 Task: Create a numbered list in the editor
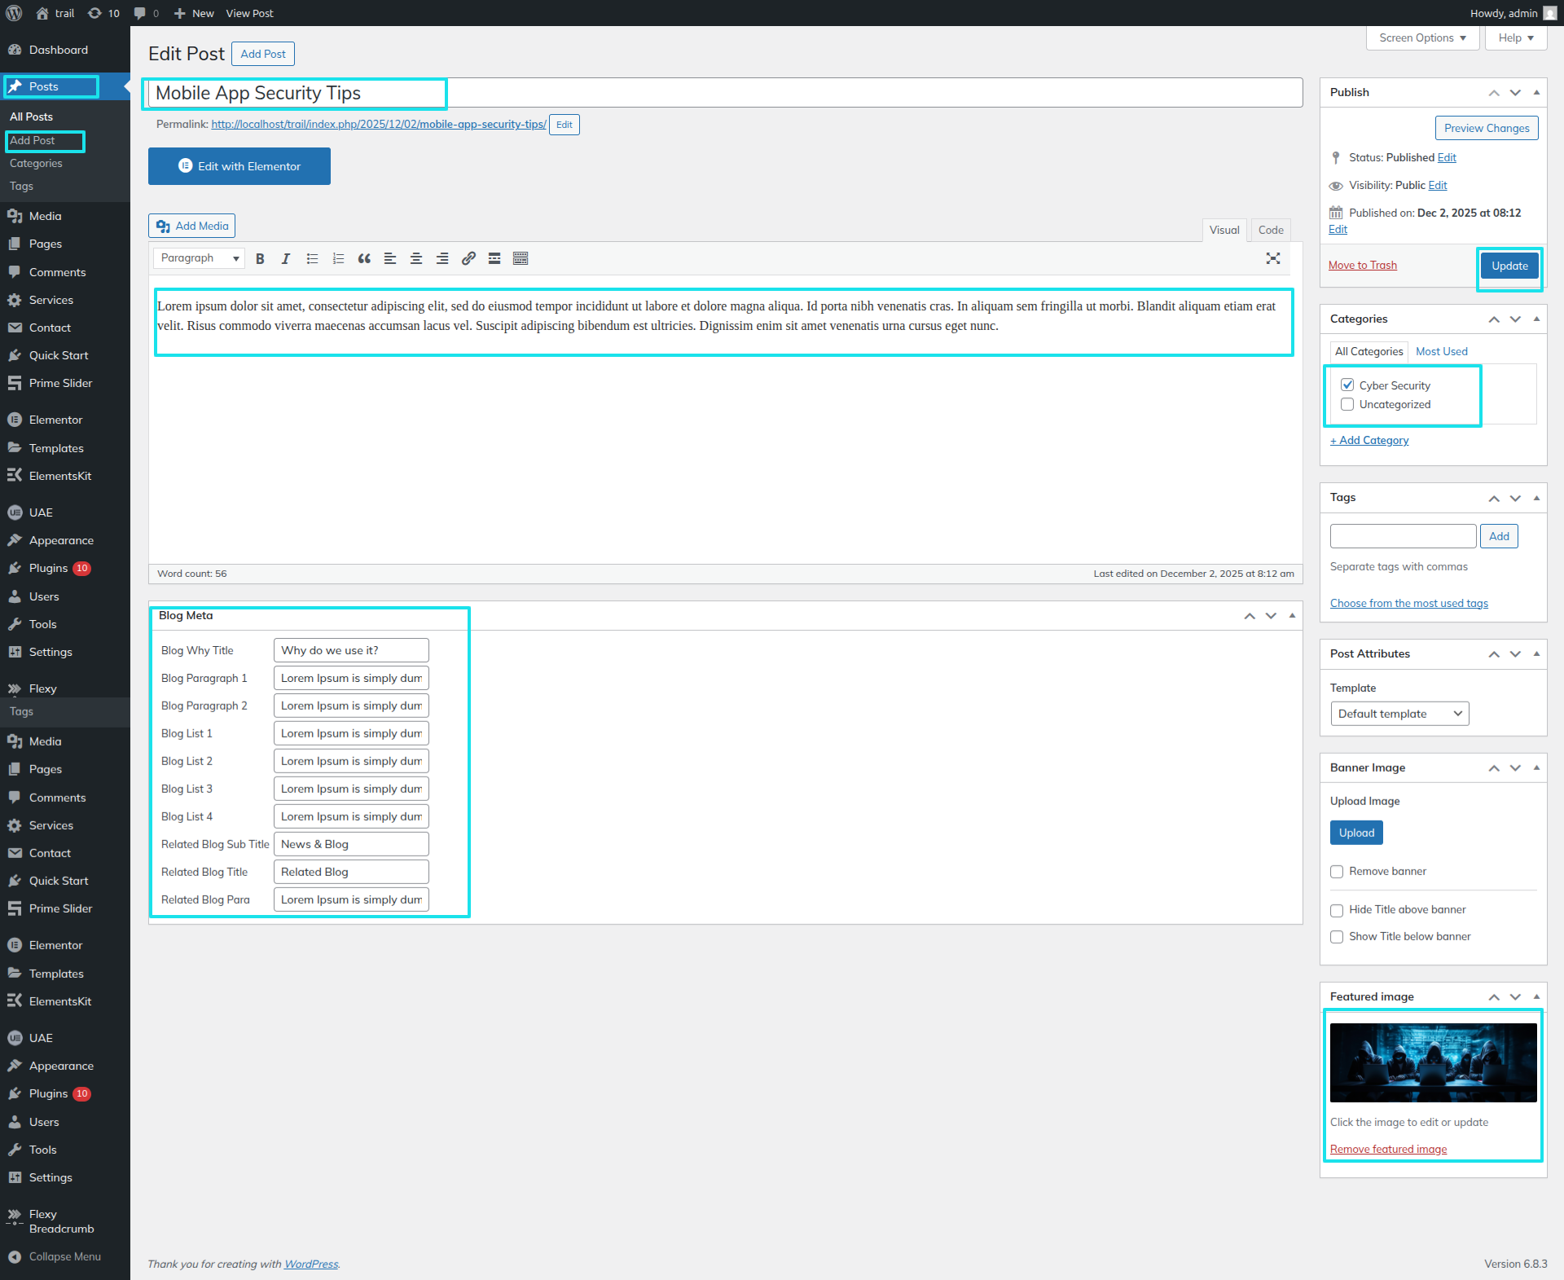338,258
